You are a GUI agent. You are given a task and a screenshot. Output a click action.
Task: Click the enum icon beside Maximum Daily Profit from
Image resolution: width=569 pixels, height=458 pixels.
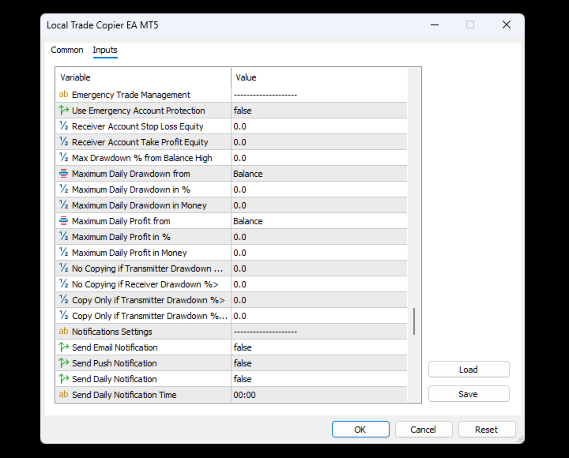[63, 221]
